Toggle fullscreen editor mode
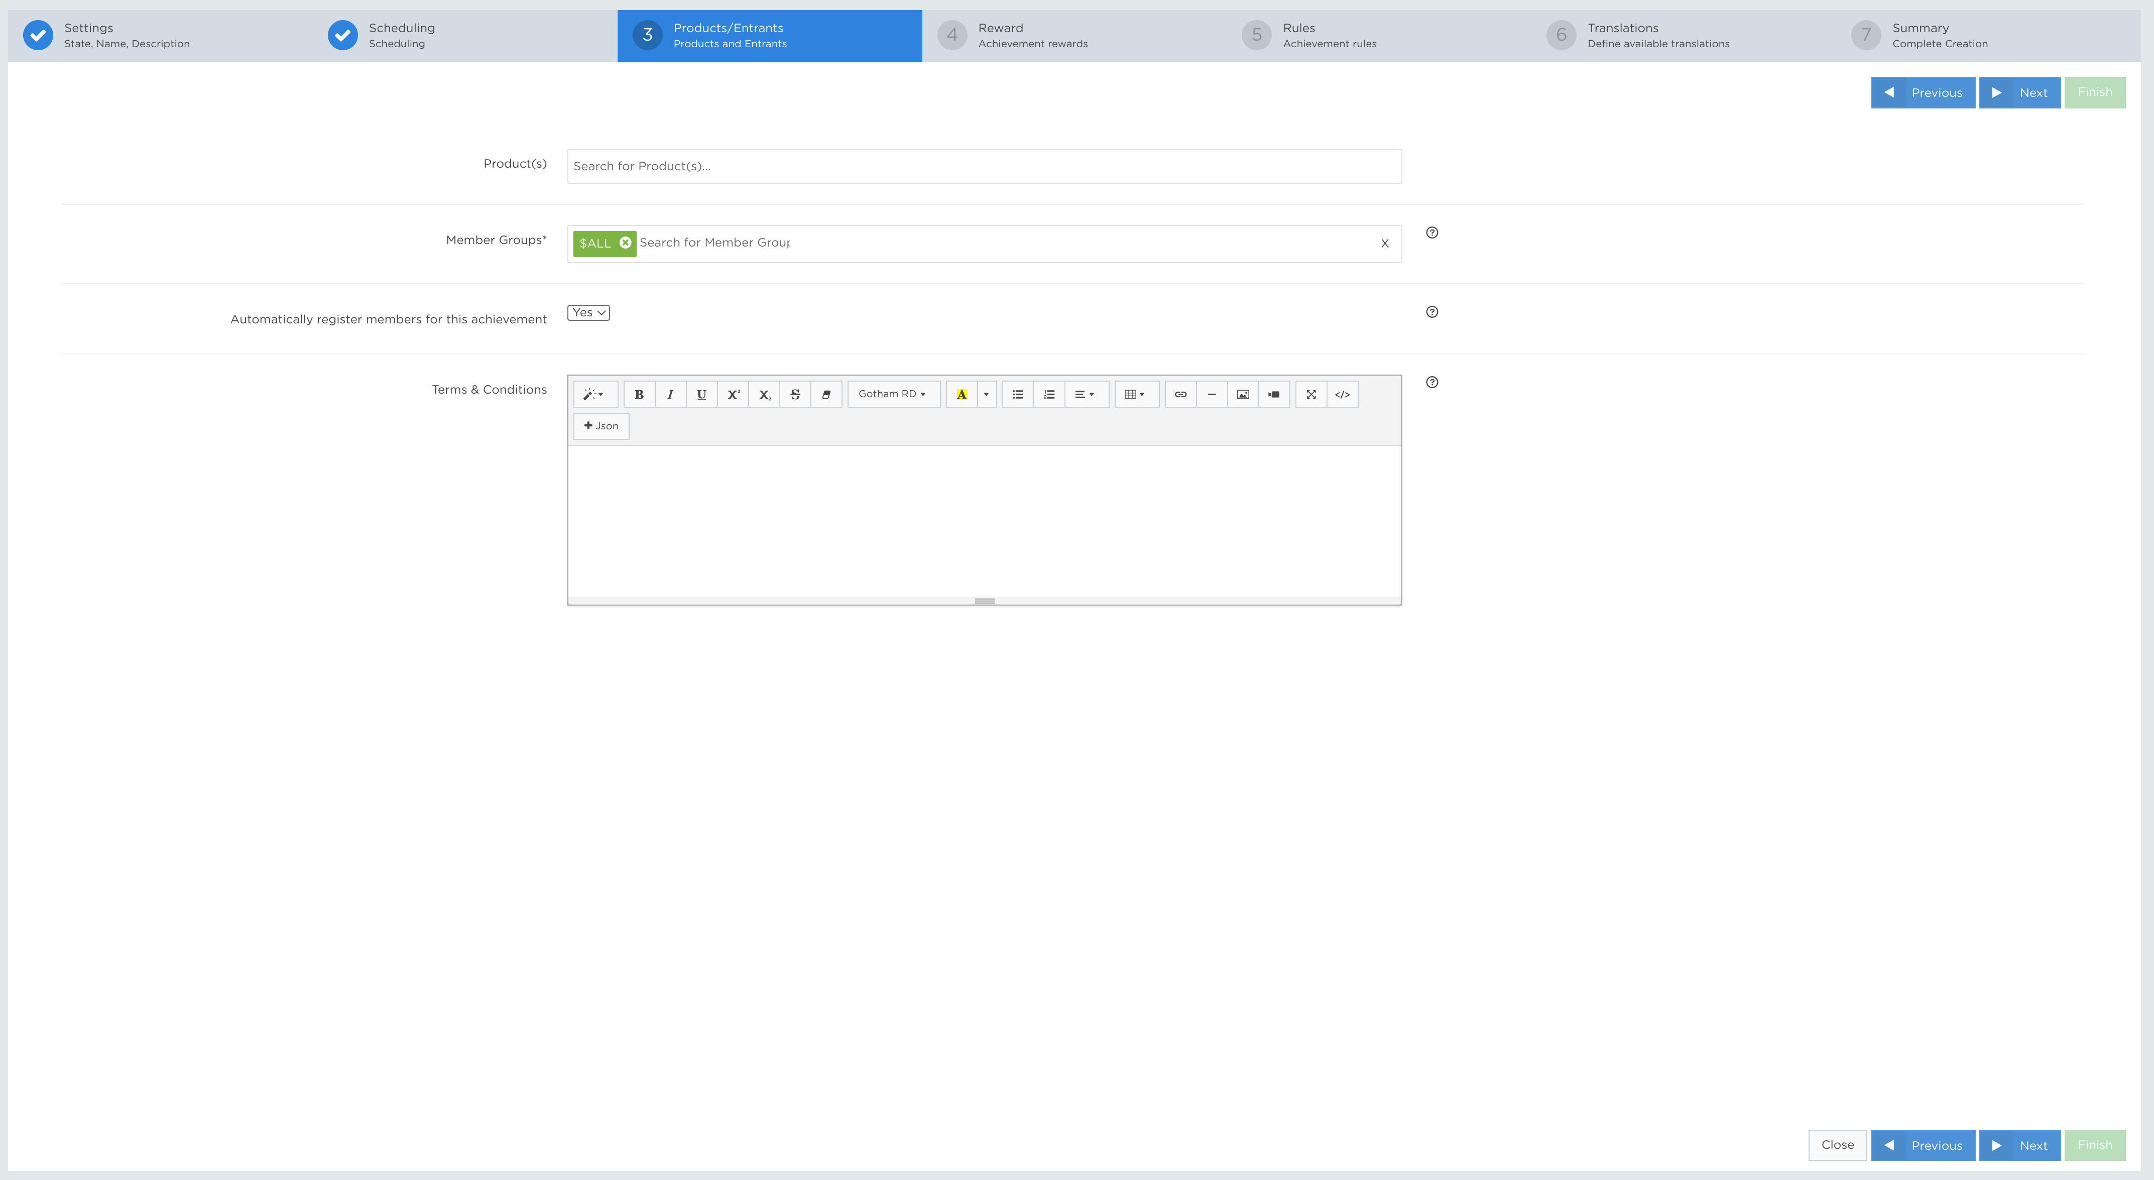2154x1180 pixels. tap(1311, 394)
